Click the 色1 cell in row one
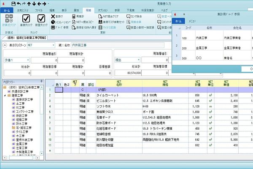Viewport: 253px width, 169px height. (59, 90)
